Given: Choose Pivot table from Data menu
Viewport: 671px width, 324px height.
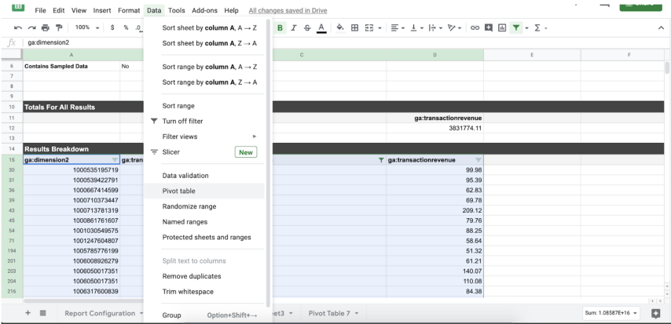Looking at the screenshot, I should click(178, 191).
